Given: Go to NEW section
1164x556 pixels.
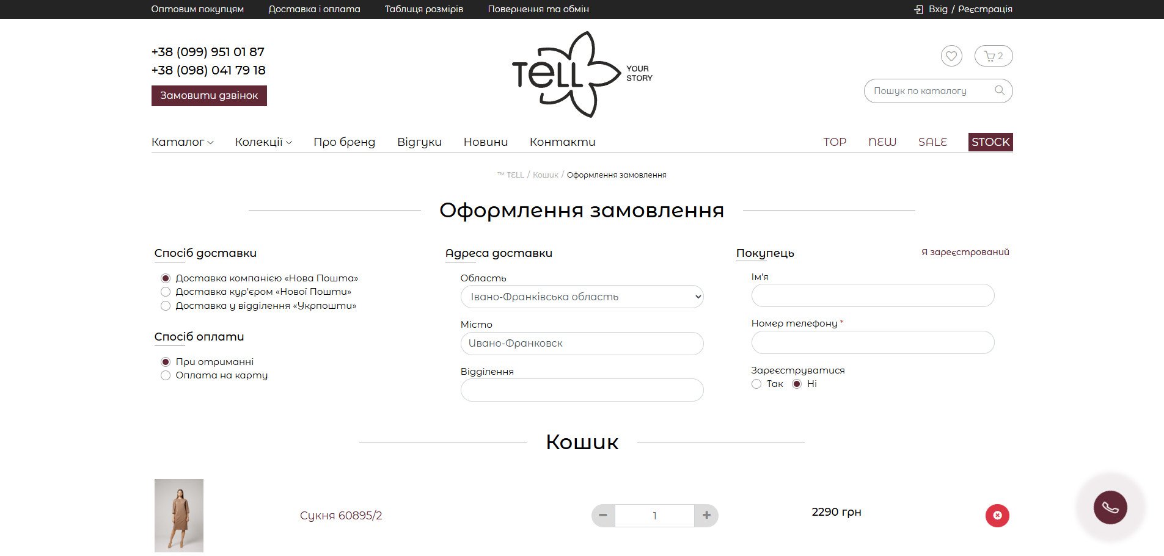Looking at the screenshot, I should pos(882,142).
